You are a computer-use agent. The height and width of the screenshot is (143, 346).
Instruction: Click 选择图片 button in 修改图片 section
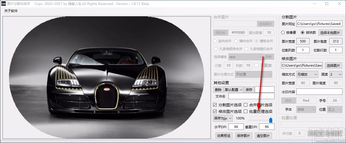pos(334,65)
